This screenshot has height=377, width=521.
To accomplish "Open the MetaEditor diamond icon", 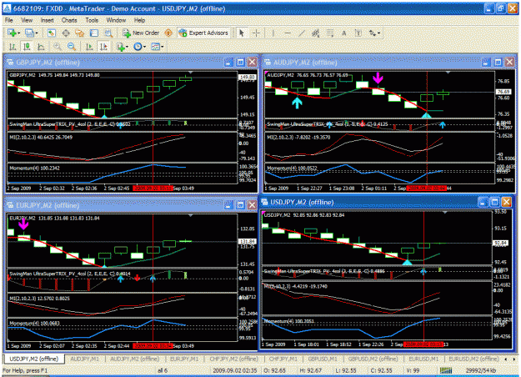I will [168, 33].
